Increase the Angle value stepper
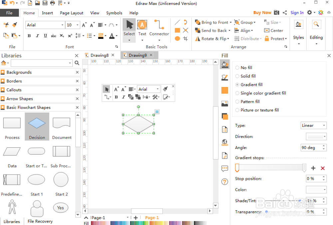 324,146
